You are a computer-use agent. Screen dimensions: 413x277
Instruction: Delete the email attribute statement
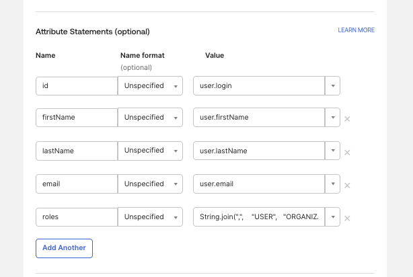(x=347, y=186)
